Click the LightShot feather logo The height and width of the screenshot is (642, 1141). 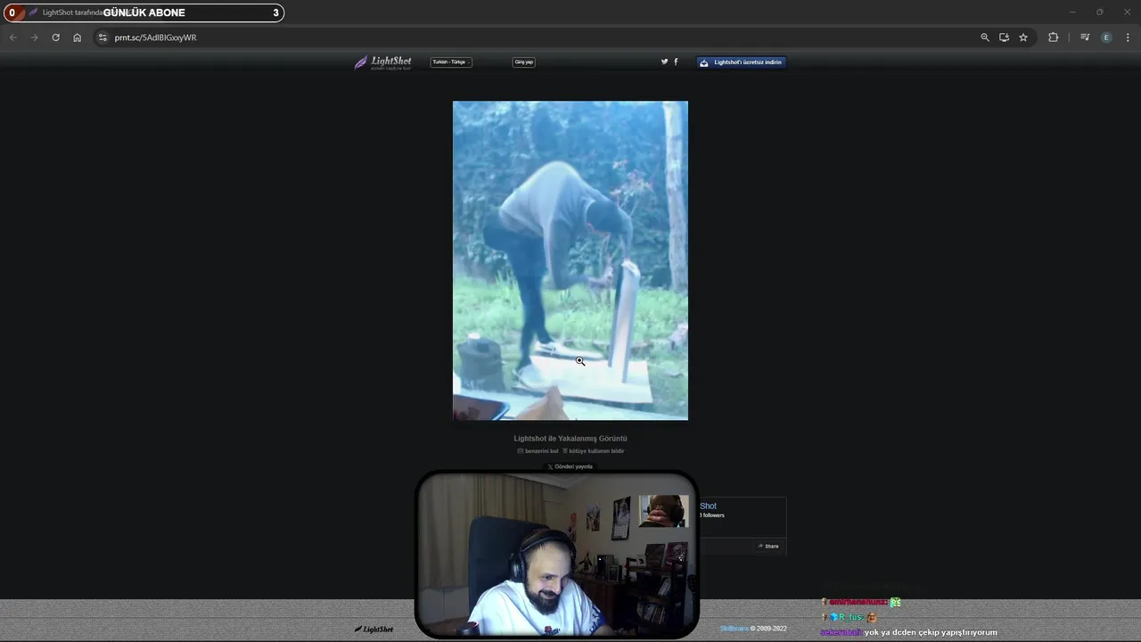[x=383, y=62]
